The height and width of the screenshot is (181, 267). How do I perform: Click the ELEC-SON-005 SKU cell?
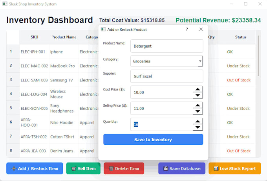click(x=35, y=108)
